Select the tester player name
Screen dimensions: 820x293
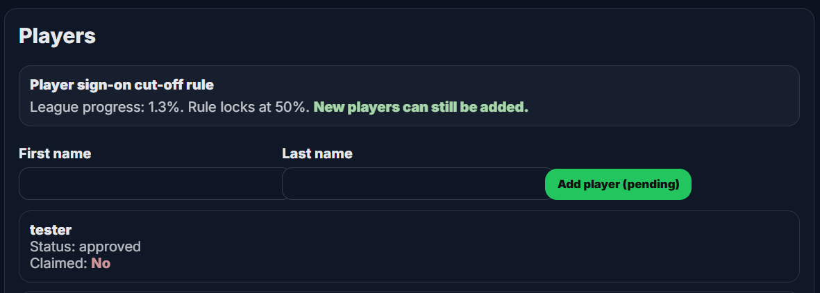pyautogui.click(x=51, y=230)
